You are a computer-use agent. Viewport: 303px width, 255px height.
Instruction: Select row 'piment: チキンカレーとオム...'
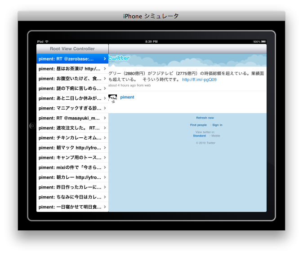click(x=72, y=138)
